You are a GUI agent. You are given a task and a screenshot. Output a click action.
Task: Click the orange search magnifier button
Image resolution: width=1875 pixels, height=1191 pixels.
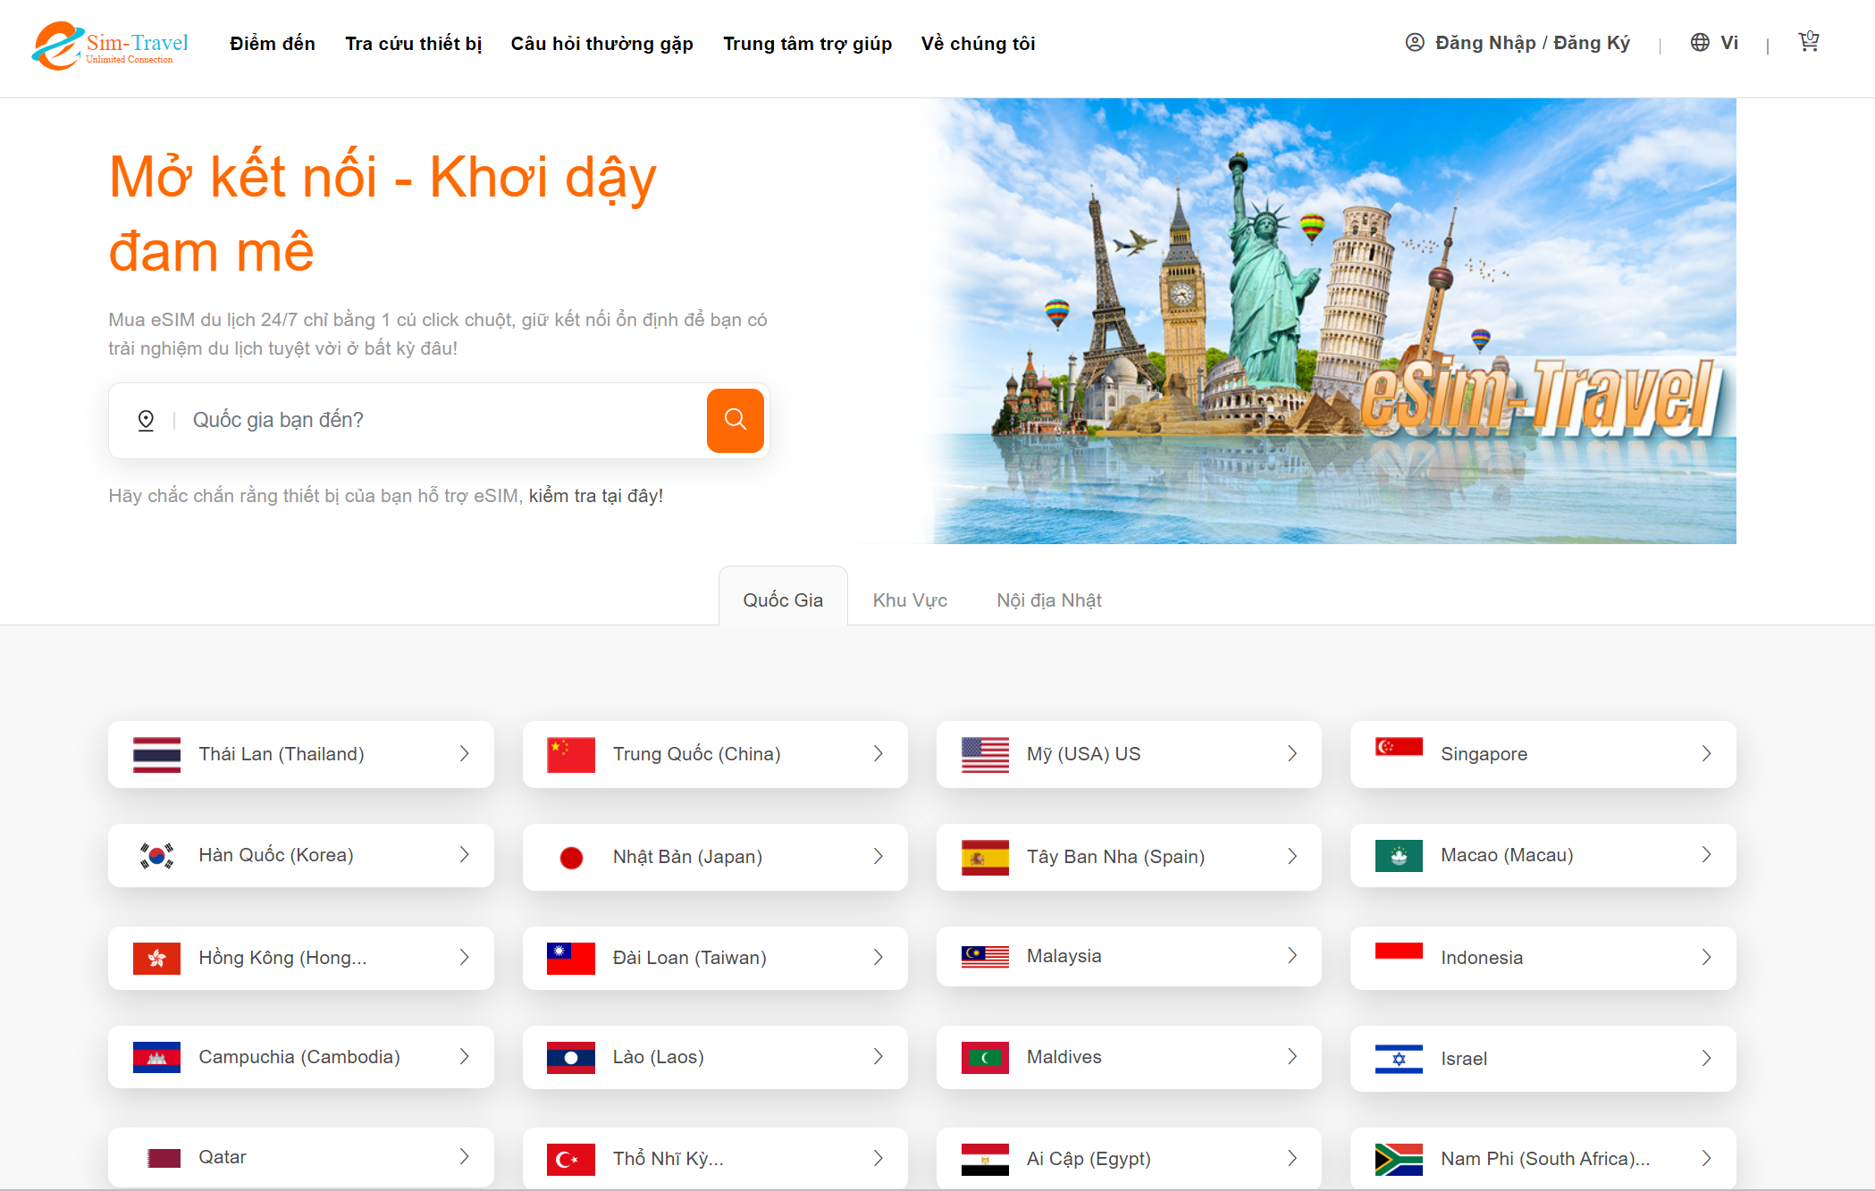coord(736,420)
